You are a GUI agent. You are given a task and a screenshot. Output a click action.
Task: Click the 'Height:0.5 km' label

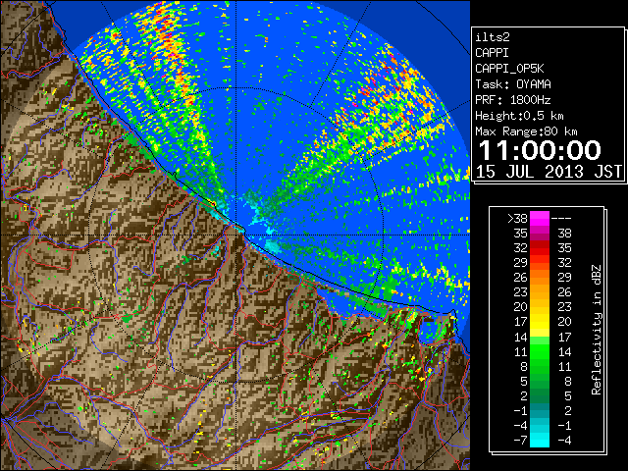pos(519,116)
